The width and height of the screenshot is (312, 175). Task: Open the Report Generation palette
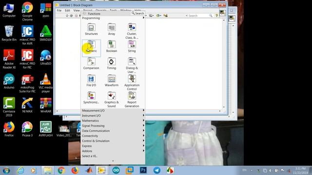click(x=132, y=99)
